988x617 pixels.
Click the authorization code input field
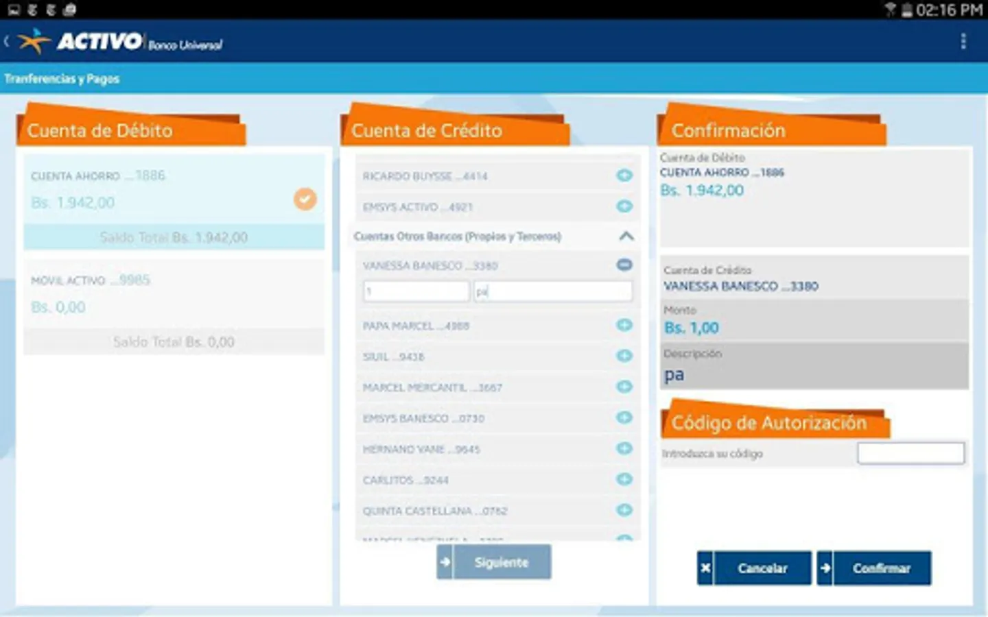click(x=911, y=453)
